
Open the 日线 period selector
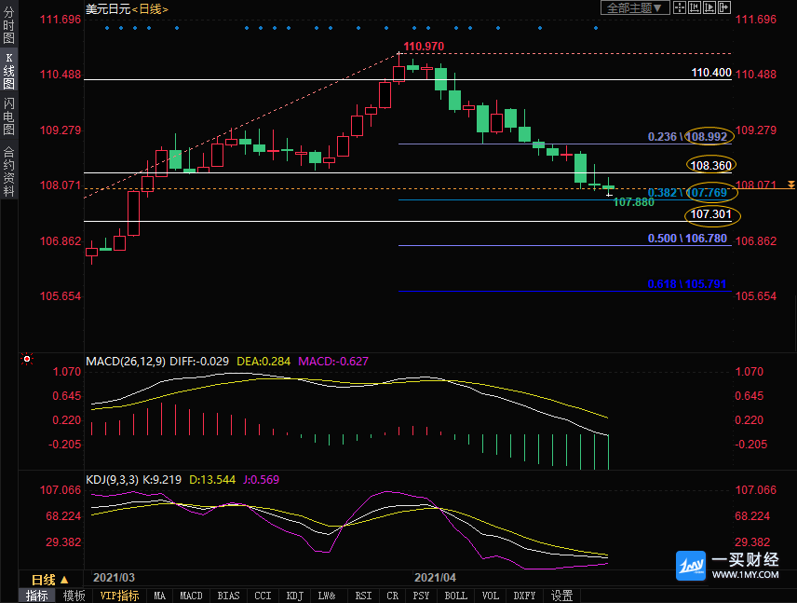tap(50, 580)
